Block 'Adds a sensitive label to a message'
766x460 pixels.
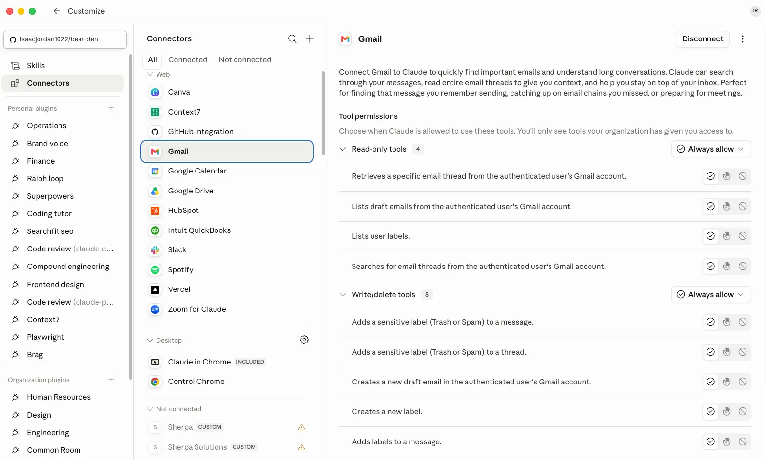(743, 322)
